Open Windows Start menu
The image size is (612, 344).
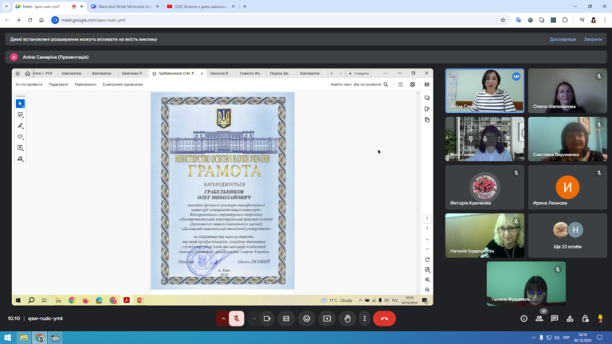coord(7,338)
